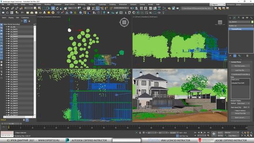Open the Workspaces Default dropdown

click(x=244, y=4)
